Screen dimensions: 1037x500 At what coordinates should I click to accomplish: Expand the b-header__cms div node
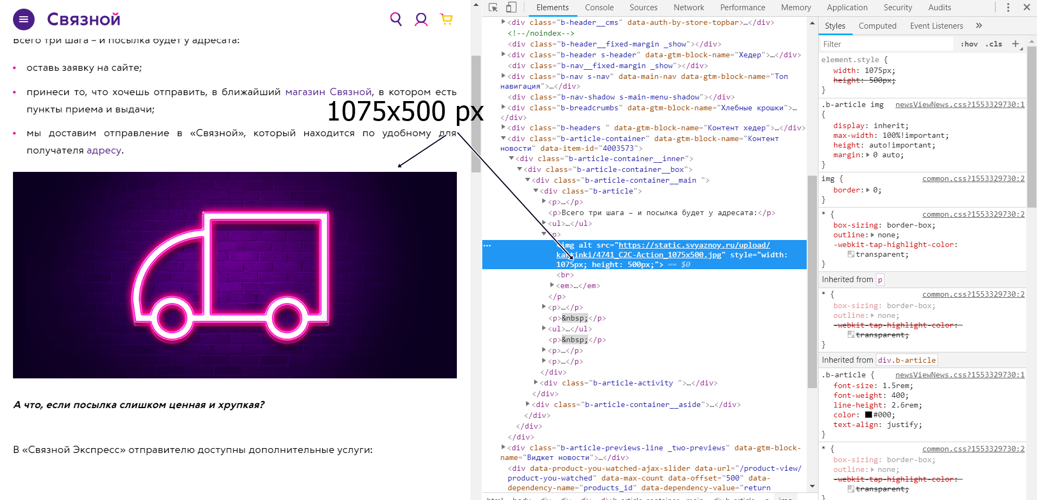pyautogui.click(x=503, y=22)
